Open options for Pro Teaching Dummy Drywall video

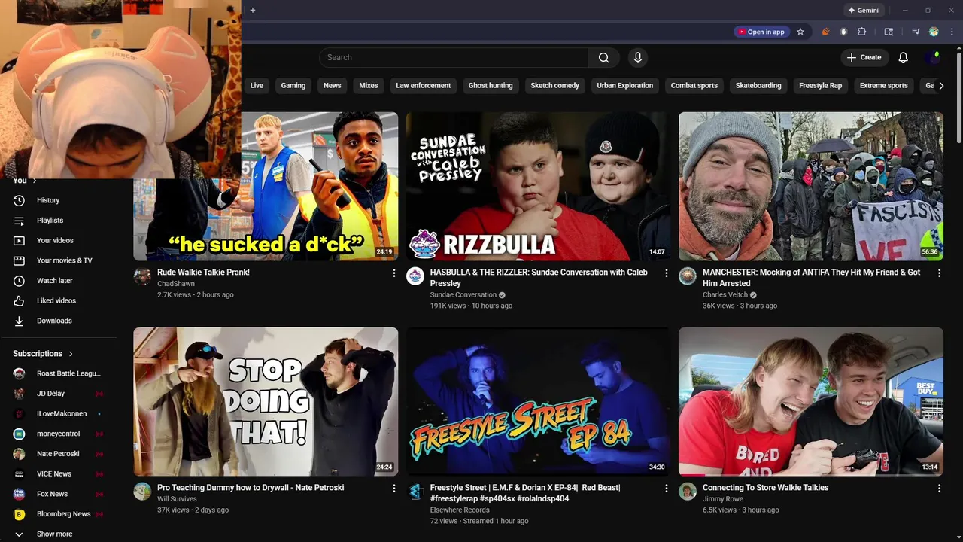coord(393,489)
